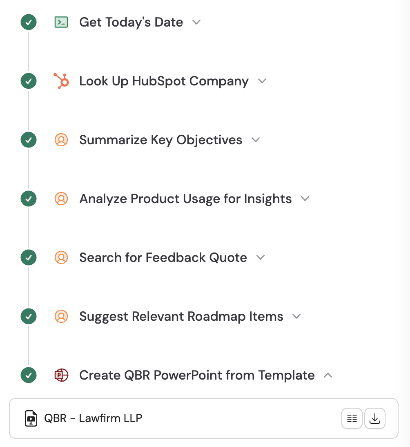Select the terminal icon on Get Today's Date
This screenshot has width=410, height=447.
coord(60,22)
